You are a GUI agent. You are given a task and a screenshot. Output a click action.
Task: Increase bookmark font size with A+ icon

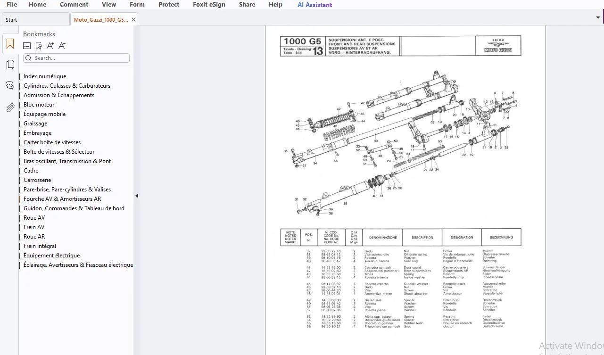50,46
